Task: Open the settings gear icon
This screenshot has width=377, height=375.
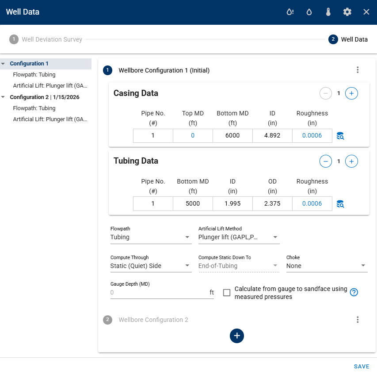Action: (x=347, y=12)
